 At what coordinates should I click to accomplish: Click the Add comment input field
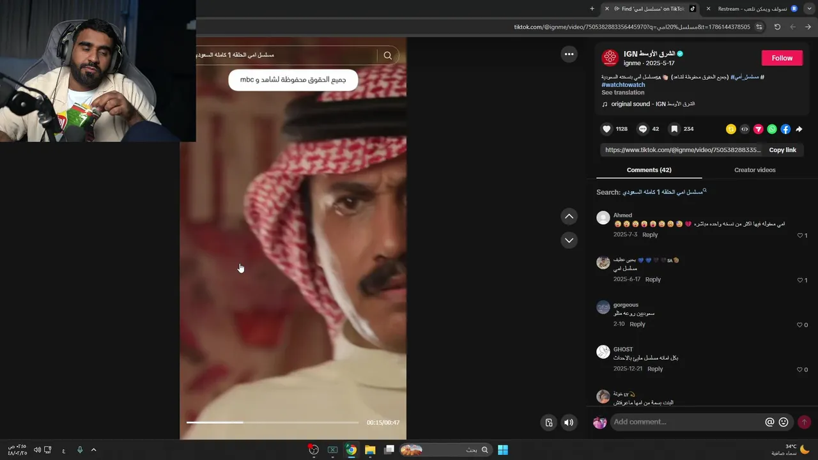point(687,422)
